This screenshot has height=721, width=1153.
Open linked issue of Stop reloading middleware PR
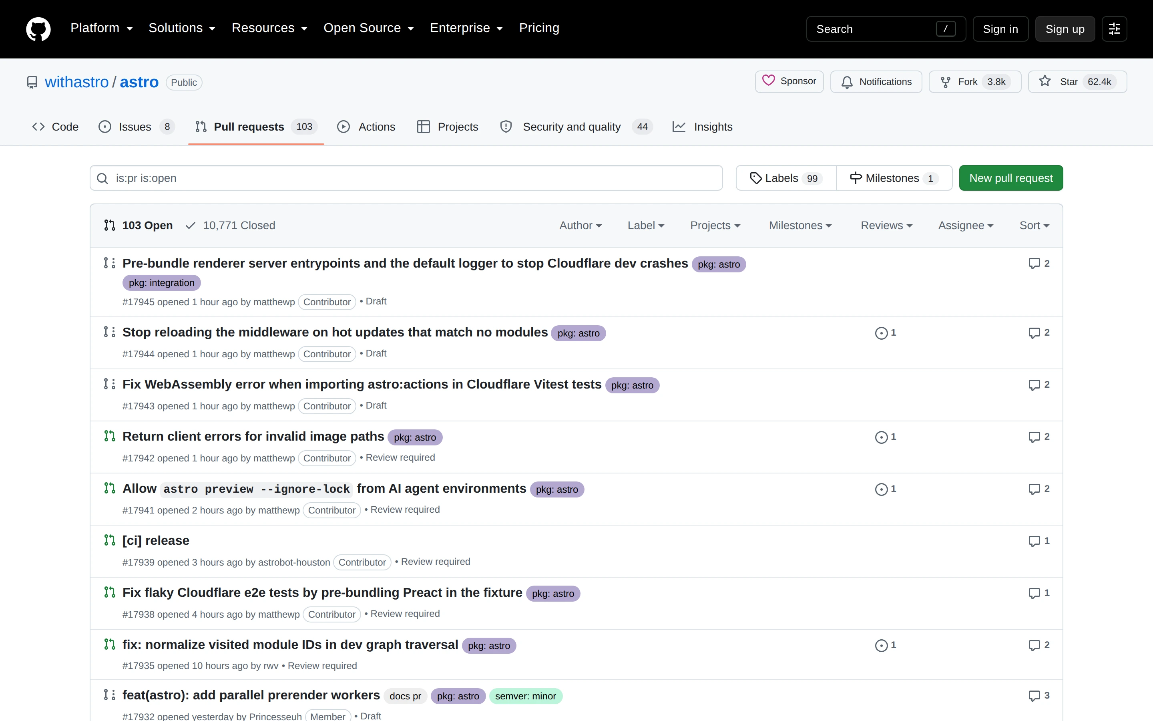pos(885,332)
